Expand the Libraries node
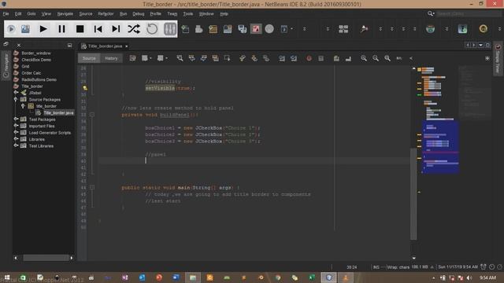The image size is (504, 283). click(16, 139)
